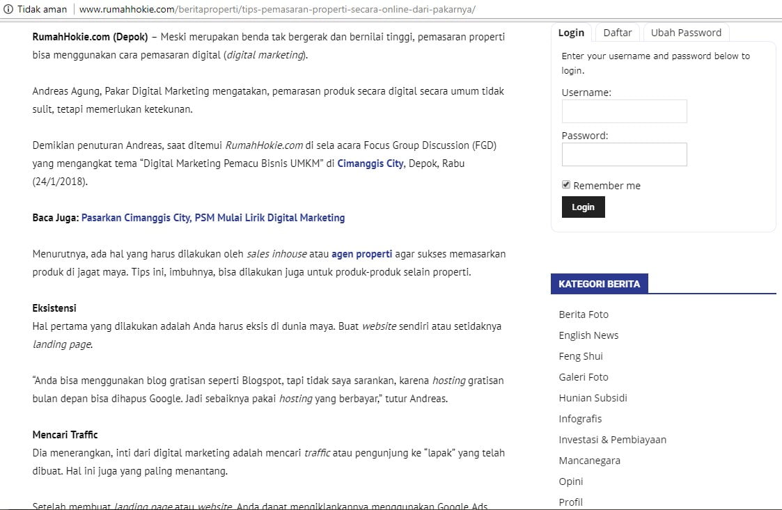782x510 pixels.
Task: Open the Cimanggis City link
Action: (x=370, y=164)
